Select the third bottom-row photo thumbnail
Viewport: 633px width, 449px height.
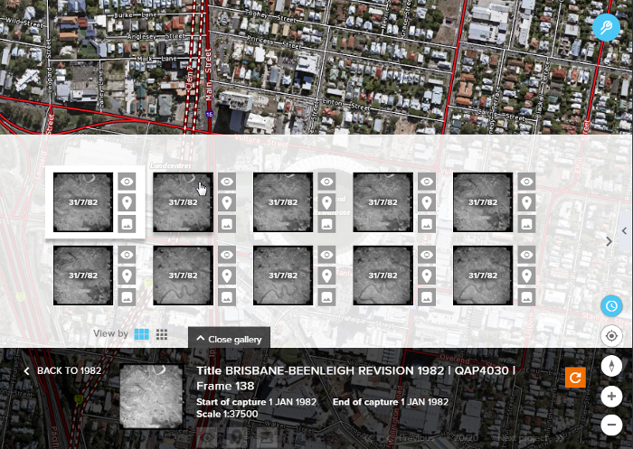click(283, 276)
